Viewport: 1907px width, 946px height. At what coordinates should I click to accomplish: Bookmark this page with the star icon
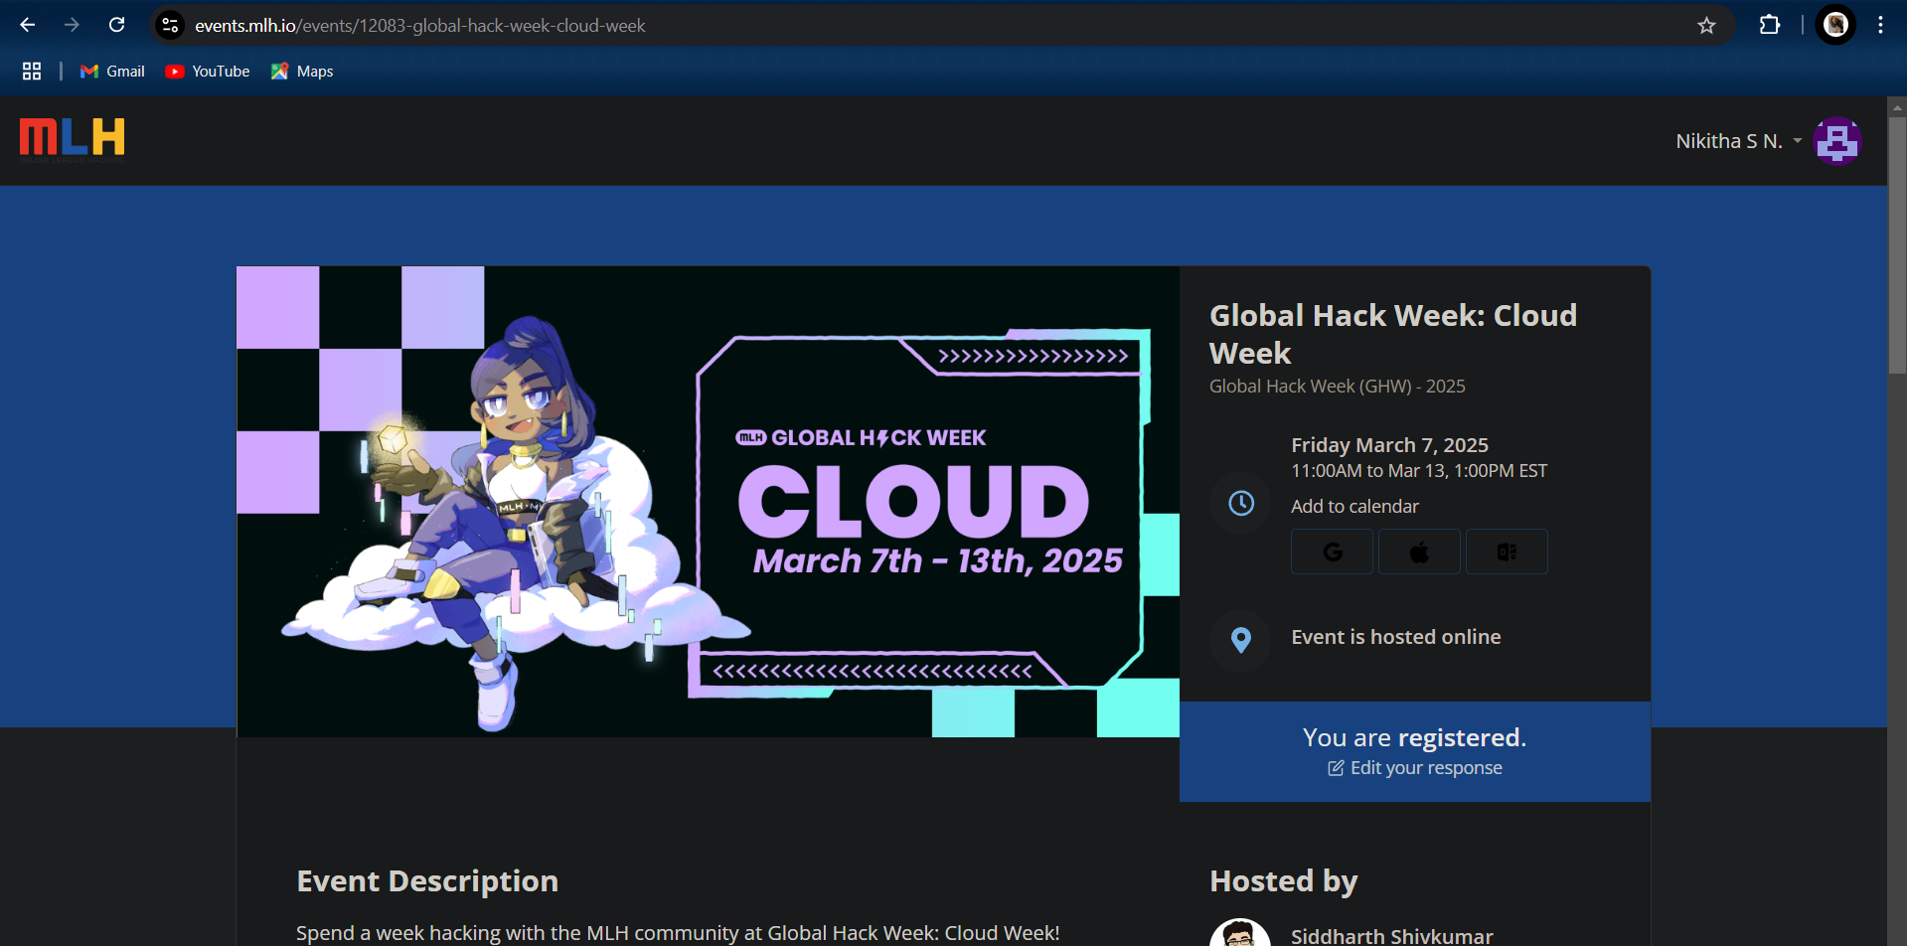point(1706,25)
